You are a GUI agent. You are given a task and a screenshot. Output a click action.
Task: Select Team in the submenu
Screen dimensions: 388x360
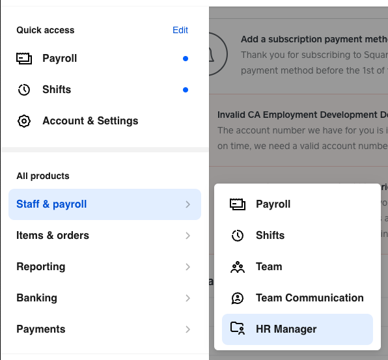pyautogui.click(x=298, y=267)
